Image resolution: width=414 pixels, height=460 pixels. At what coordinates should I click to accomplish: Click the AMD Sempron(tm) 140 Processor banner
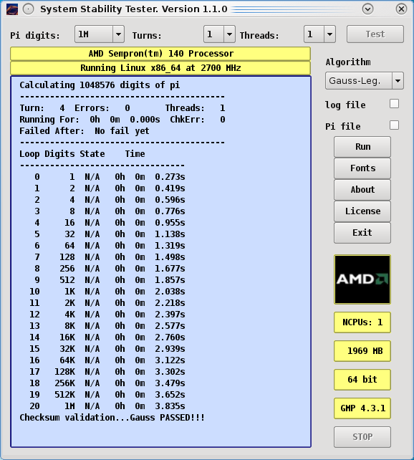tap(160, 54)
